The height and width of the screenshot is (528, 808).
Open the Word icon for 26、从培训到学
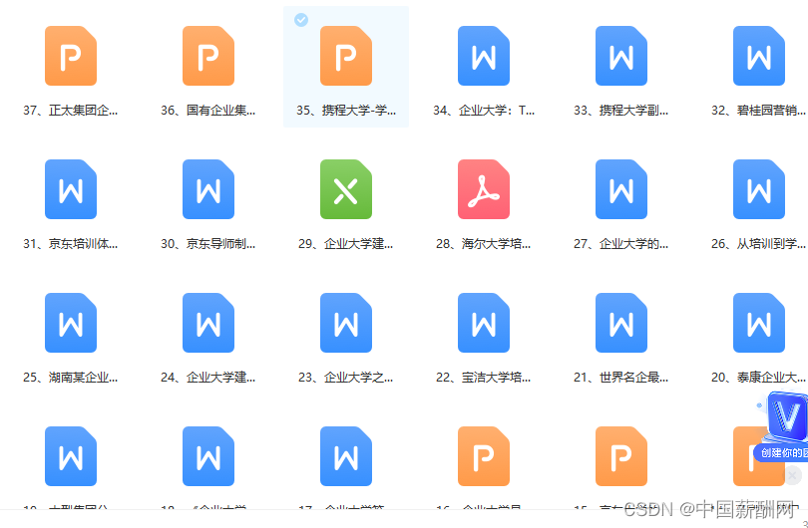point(758,189)
